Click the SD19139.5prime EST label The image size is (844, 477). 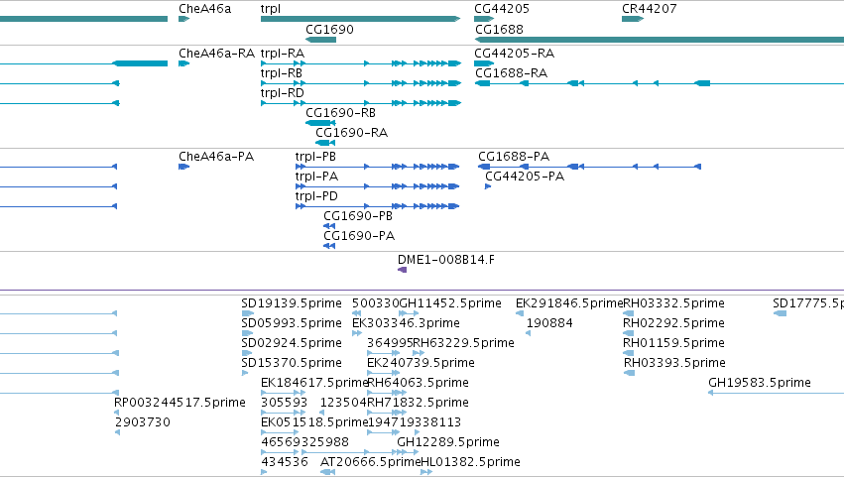(x=292, y=303)
